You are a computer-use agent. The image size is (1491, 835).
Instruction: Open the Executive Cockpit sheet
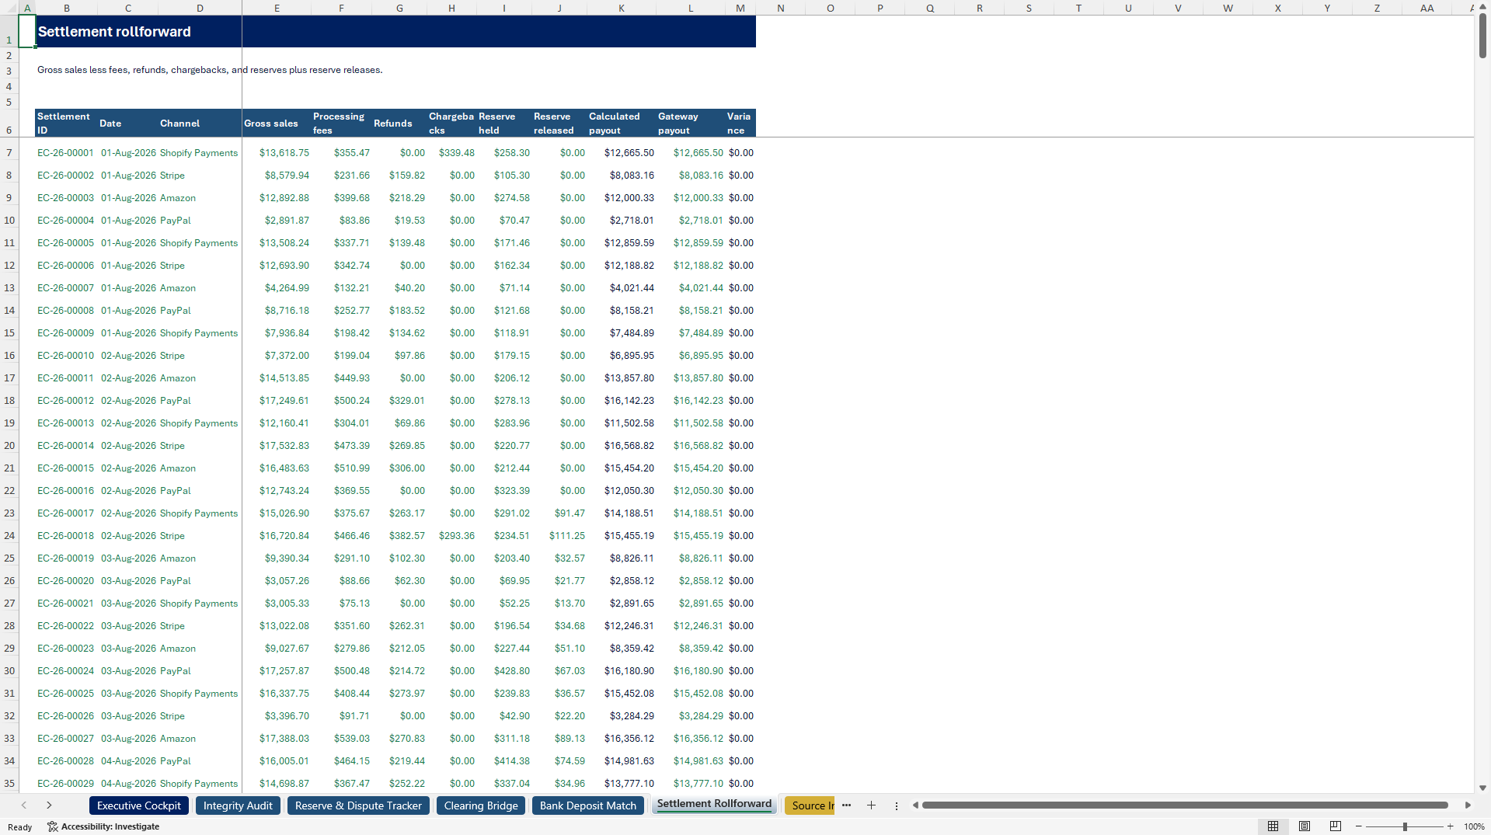(139, 805)
